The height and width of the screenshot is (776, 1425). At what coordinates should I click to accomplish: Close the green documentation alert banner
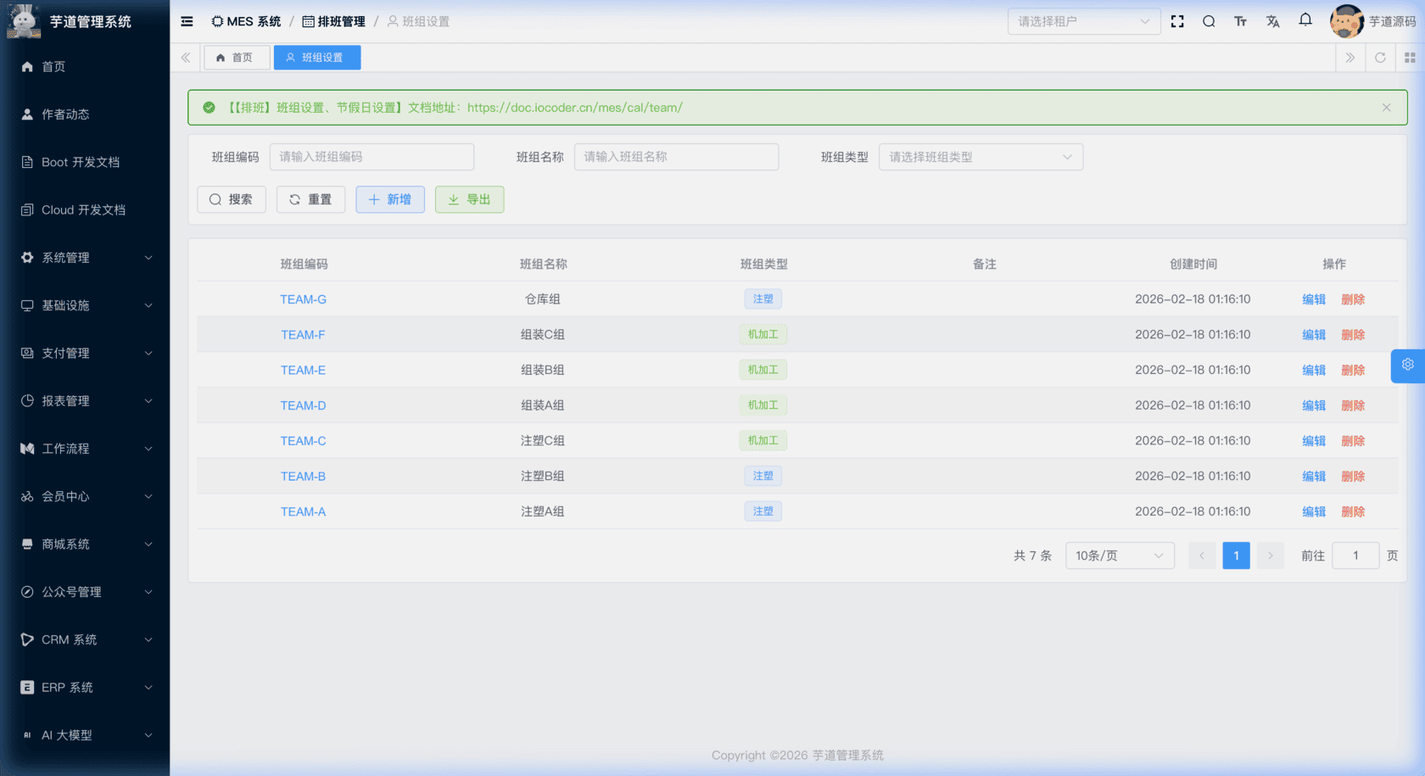[x=1386, y=108]
